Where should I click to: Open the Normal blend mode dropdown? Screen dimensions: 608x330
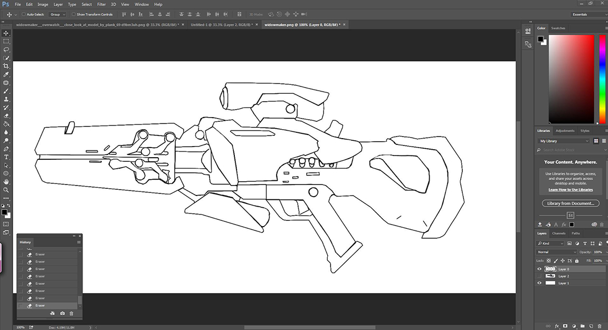(x=557, y=252)
